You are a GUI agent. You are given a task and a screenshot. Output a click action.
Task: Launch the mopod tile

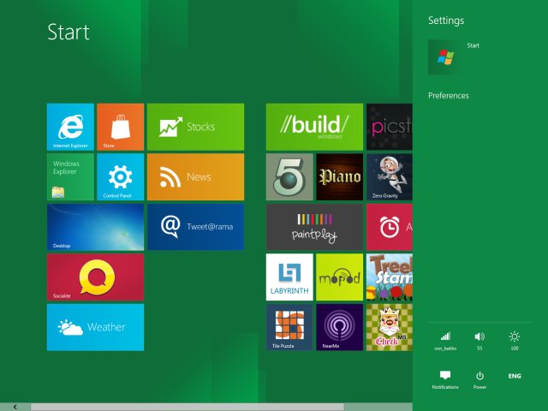click(x=339, y=277)
